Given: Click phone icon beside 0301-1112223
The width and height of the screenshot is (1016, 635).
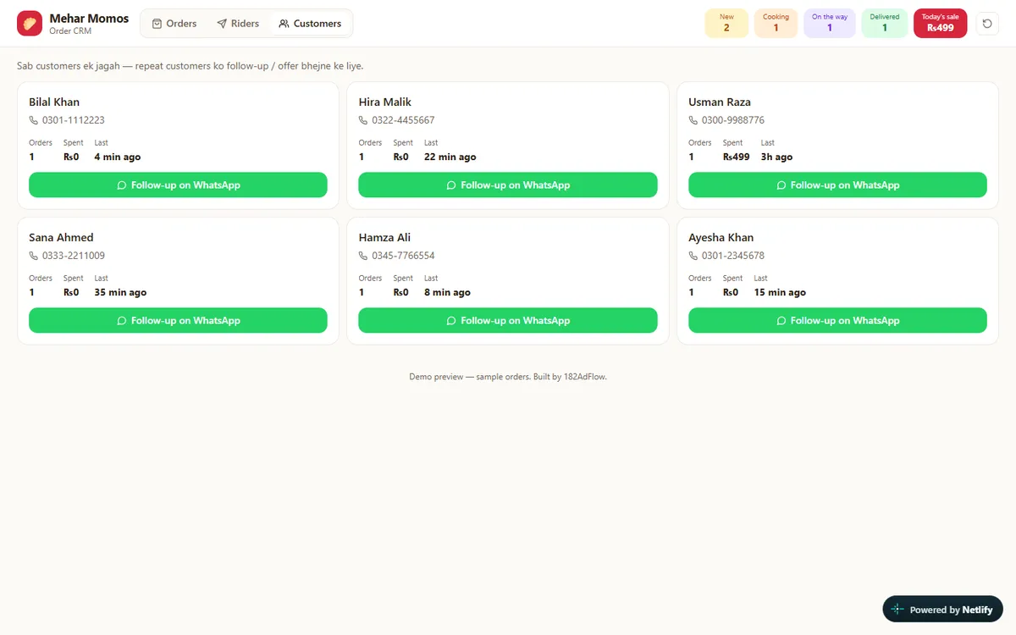Looking at the screenshot, I should tap(34, 120).
